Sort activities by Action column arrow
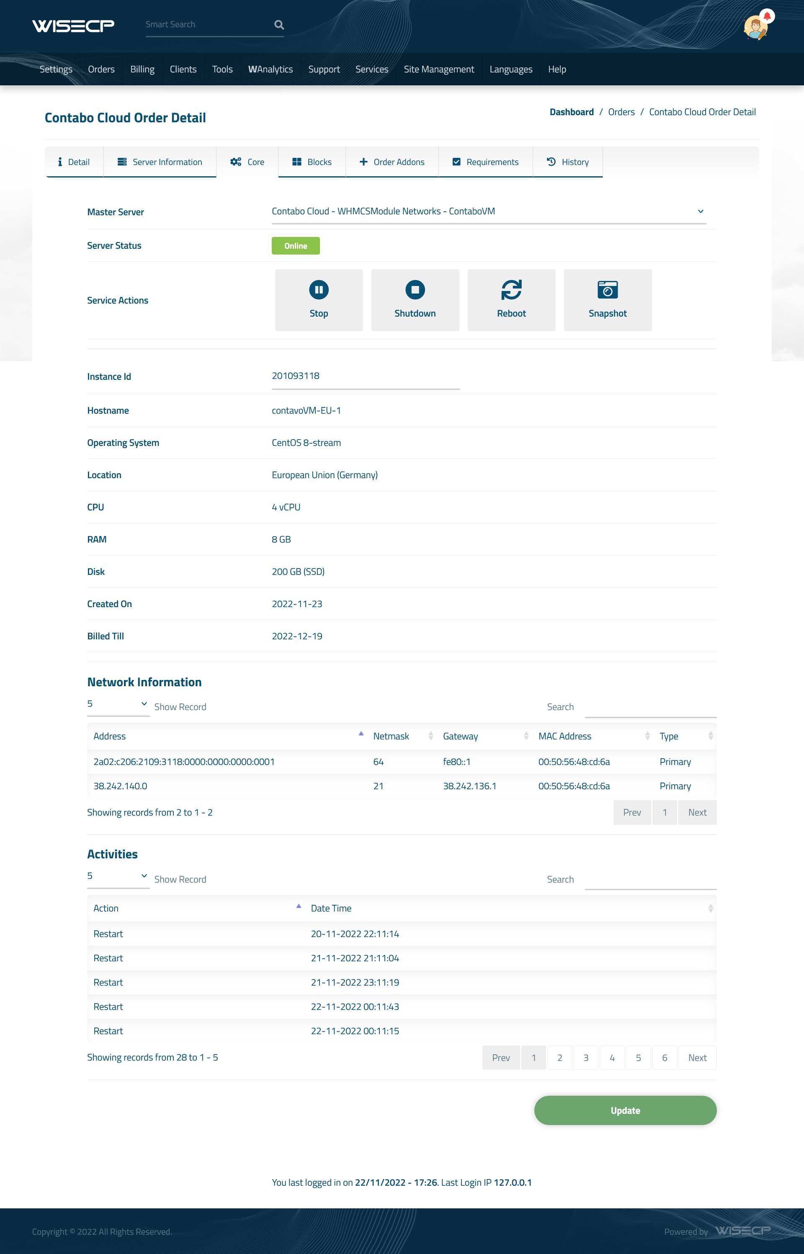The height and width of the screenshot is (1254, 804). (x=299, y=906)
